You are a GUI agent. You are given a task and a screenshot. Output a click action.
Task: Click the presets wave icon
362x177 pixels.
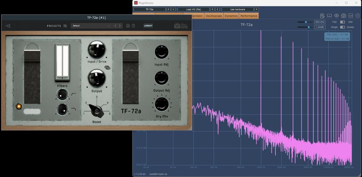click(65, 26)
